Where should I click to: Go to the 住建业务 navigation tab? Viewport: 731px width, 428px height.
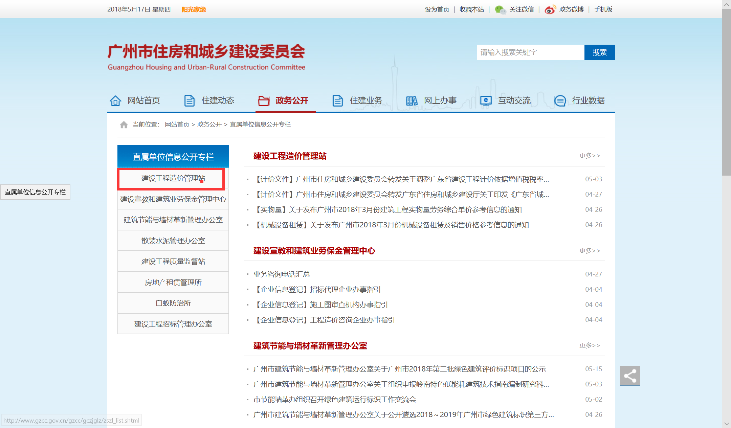click(x=366, y=100)
